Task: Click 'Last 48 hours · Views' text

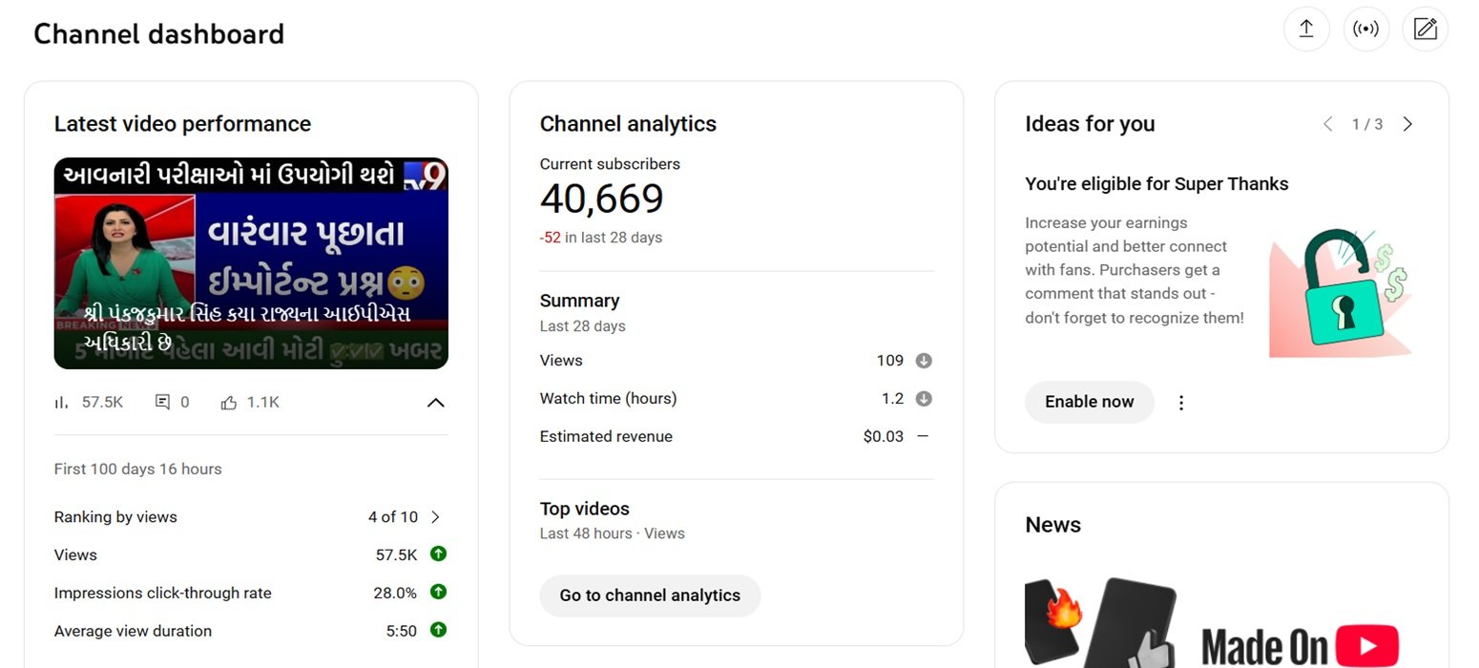Action: pyautogui.click(x=613, y=533)
